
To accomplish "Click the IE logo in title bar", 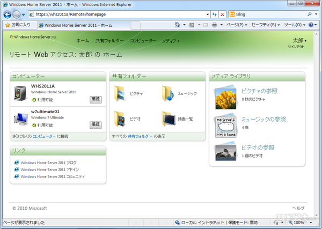I will pos(5,4).
